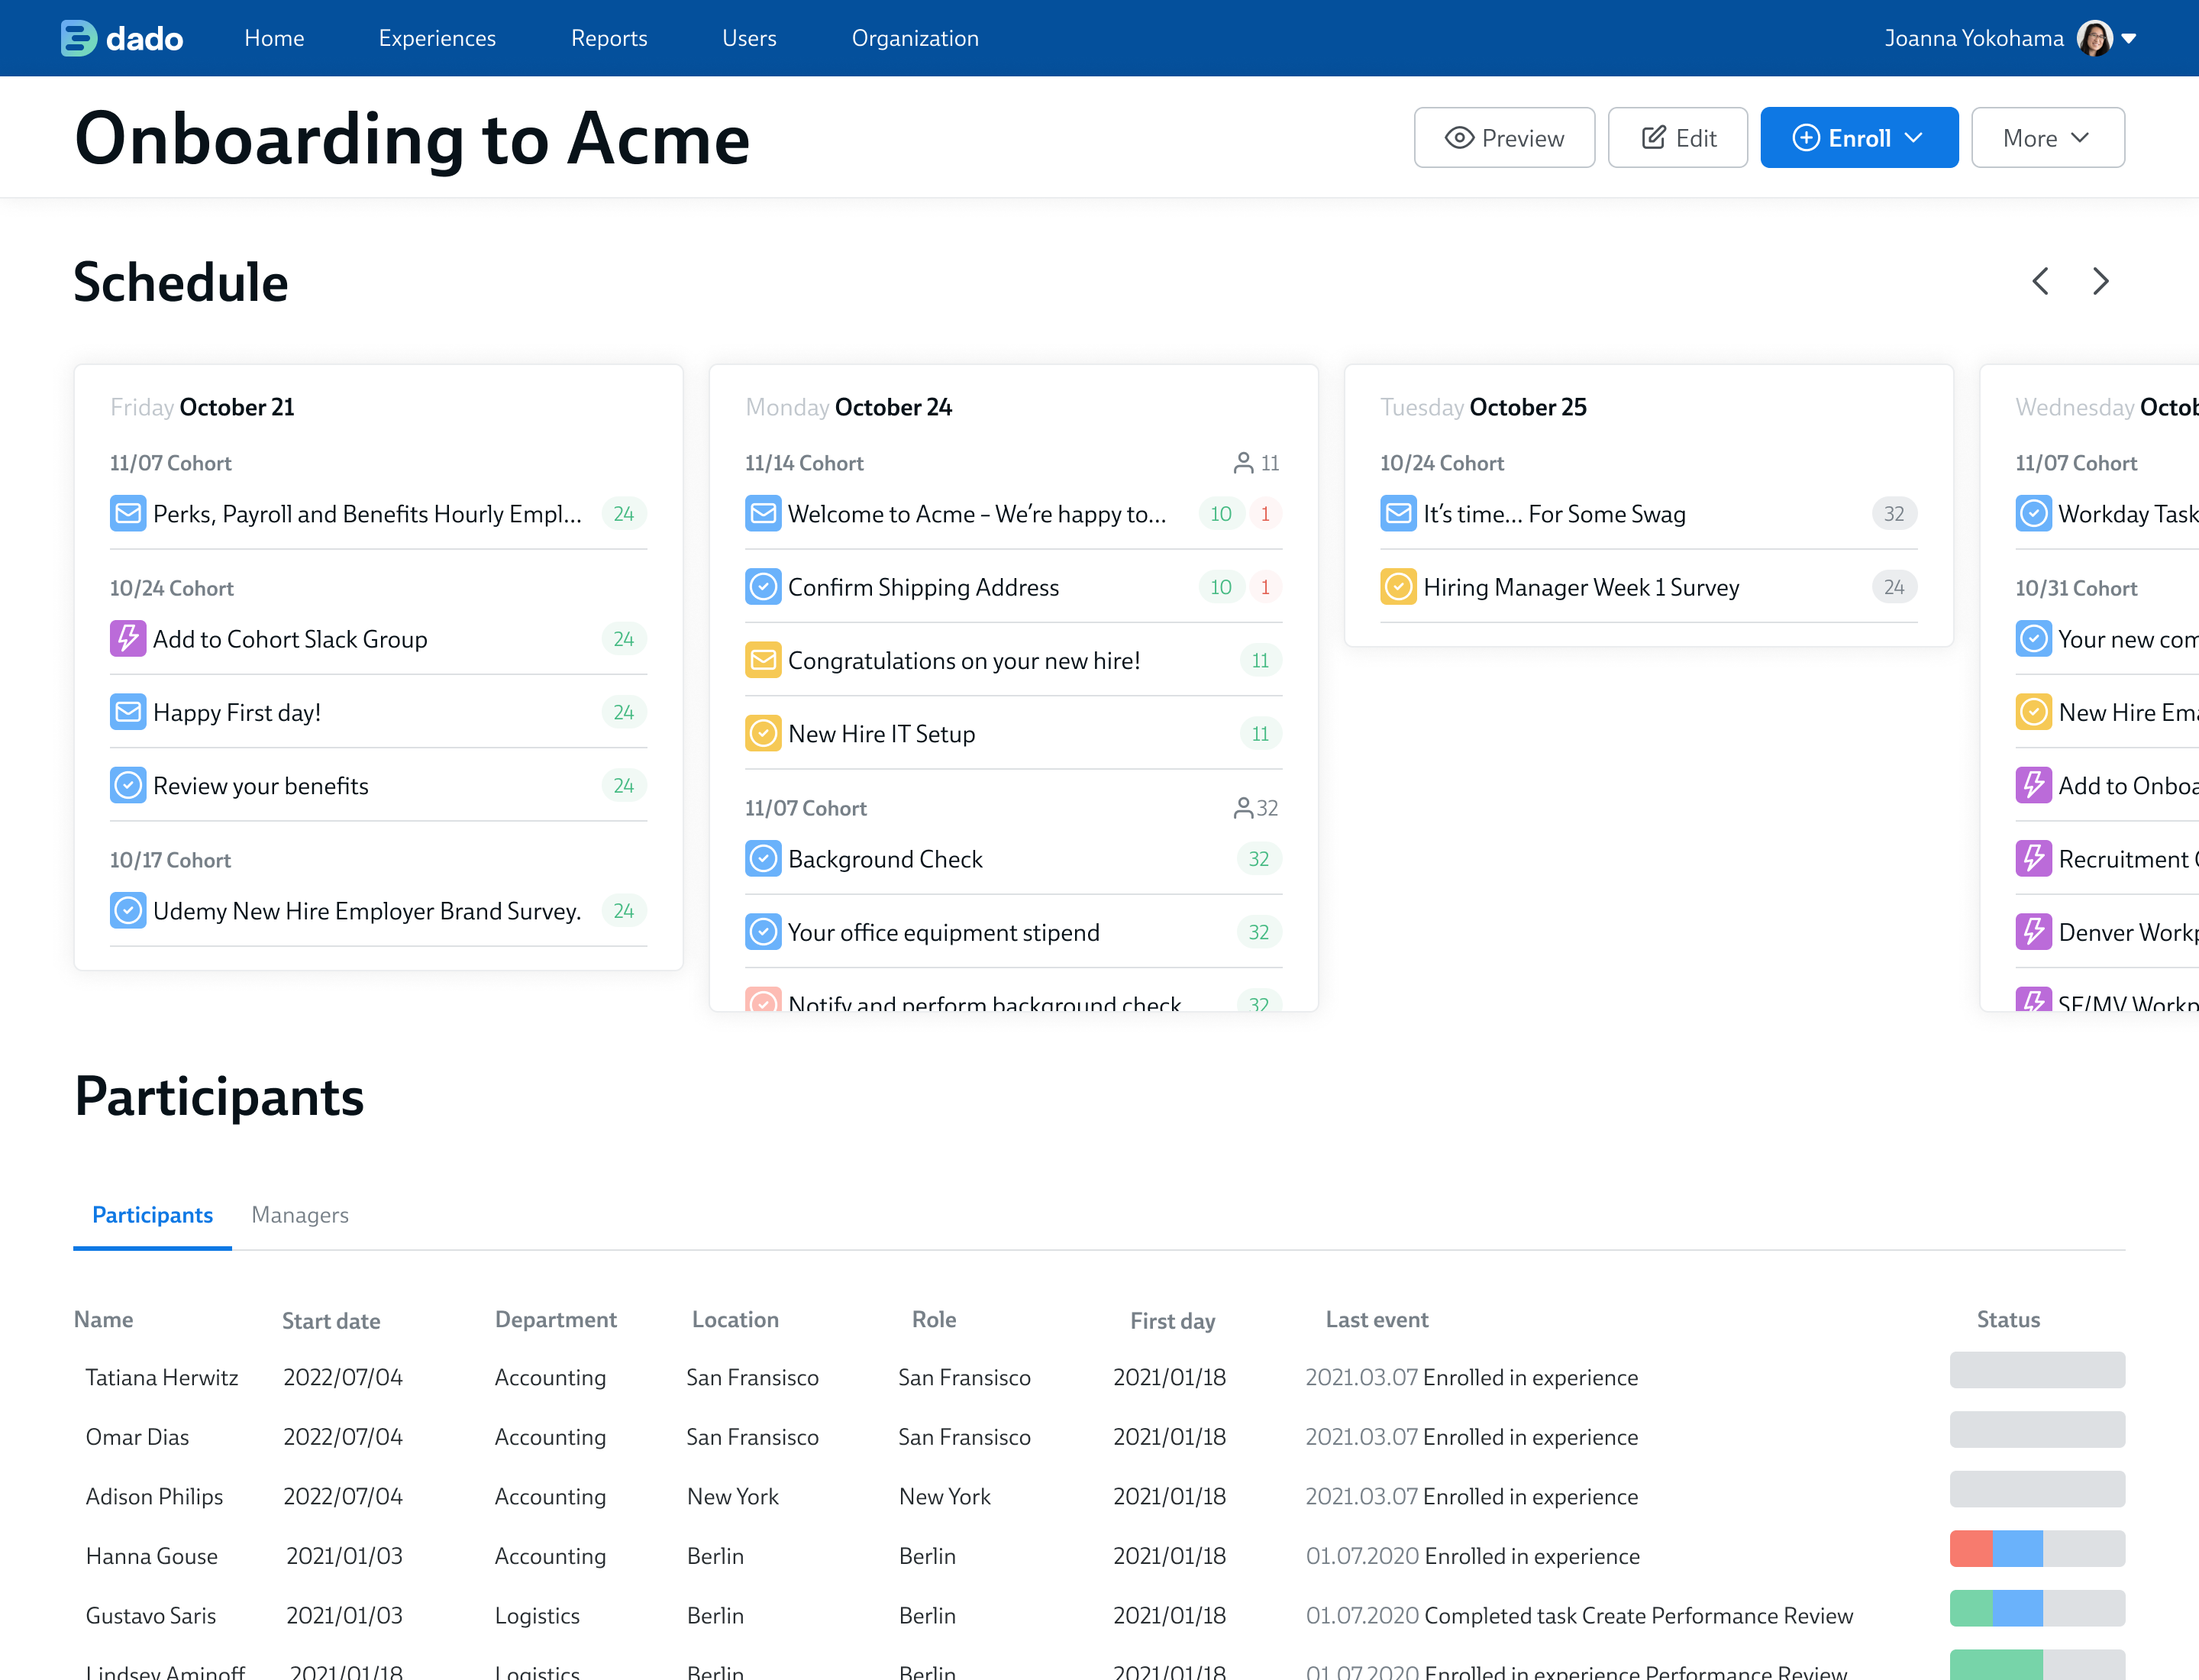Open Reports in top navigation
This screenshot has width=2199, height=1680.
click(x=609, y=38)
